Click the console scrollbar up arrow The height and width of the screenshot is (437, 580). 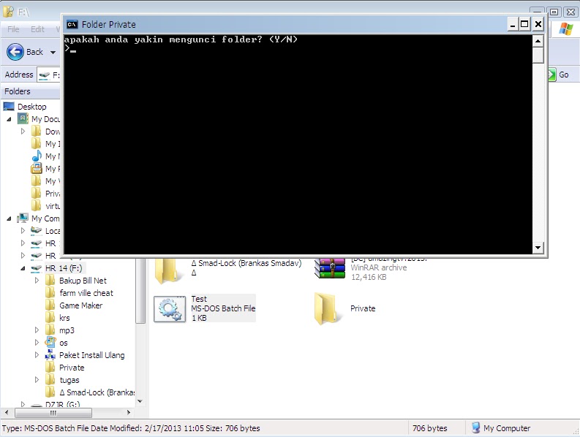(538, 41)
